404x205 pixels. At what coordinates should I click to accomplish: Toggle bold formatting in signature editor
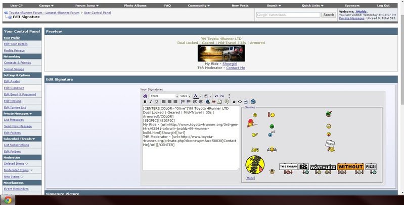pos(145,102)
